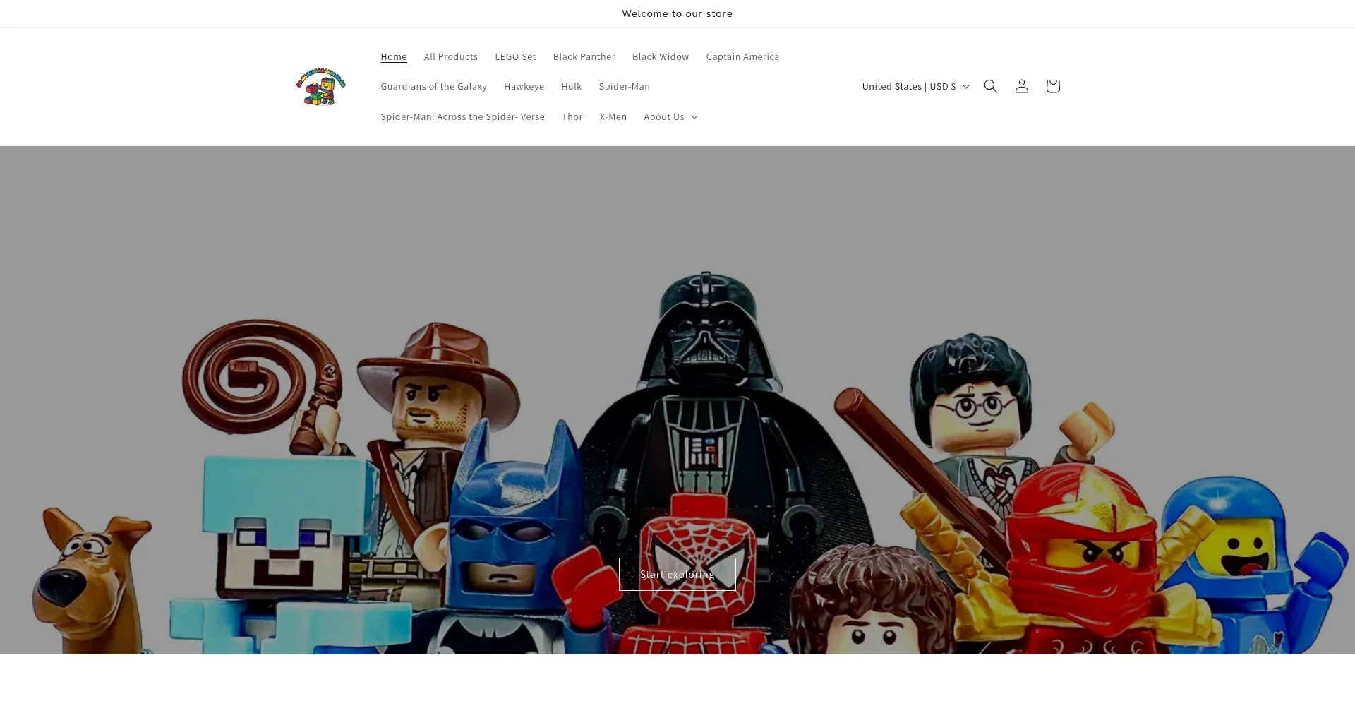Visit the Hulk collection
The image size is (1355, 701).
coord(572,86)
